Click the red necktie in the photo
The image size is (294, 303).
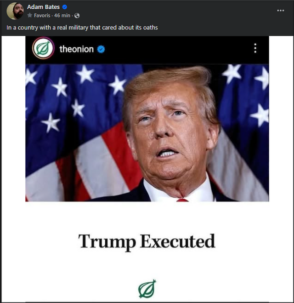[x=182, y=200]
